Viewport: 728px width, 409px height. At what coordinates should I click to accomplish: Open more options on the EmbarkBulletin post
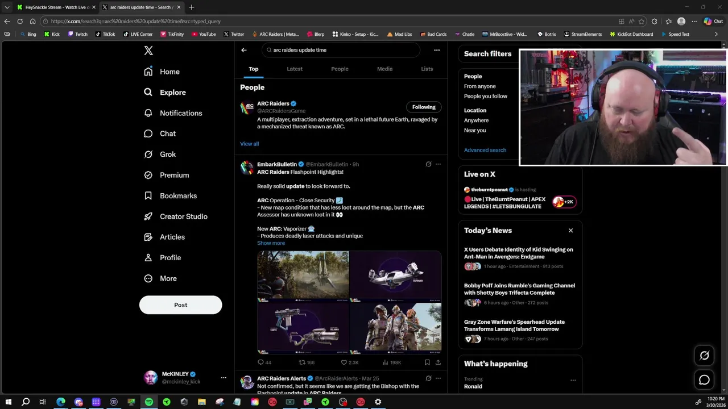click(x=438, y=164)
